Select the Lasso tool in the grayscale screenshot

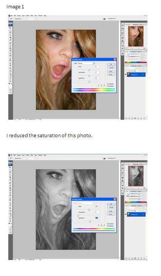point(11,173)
